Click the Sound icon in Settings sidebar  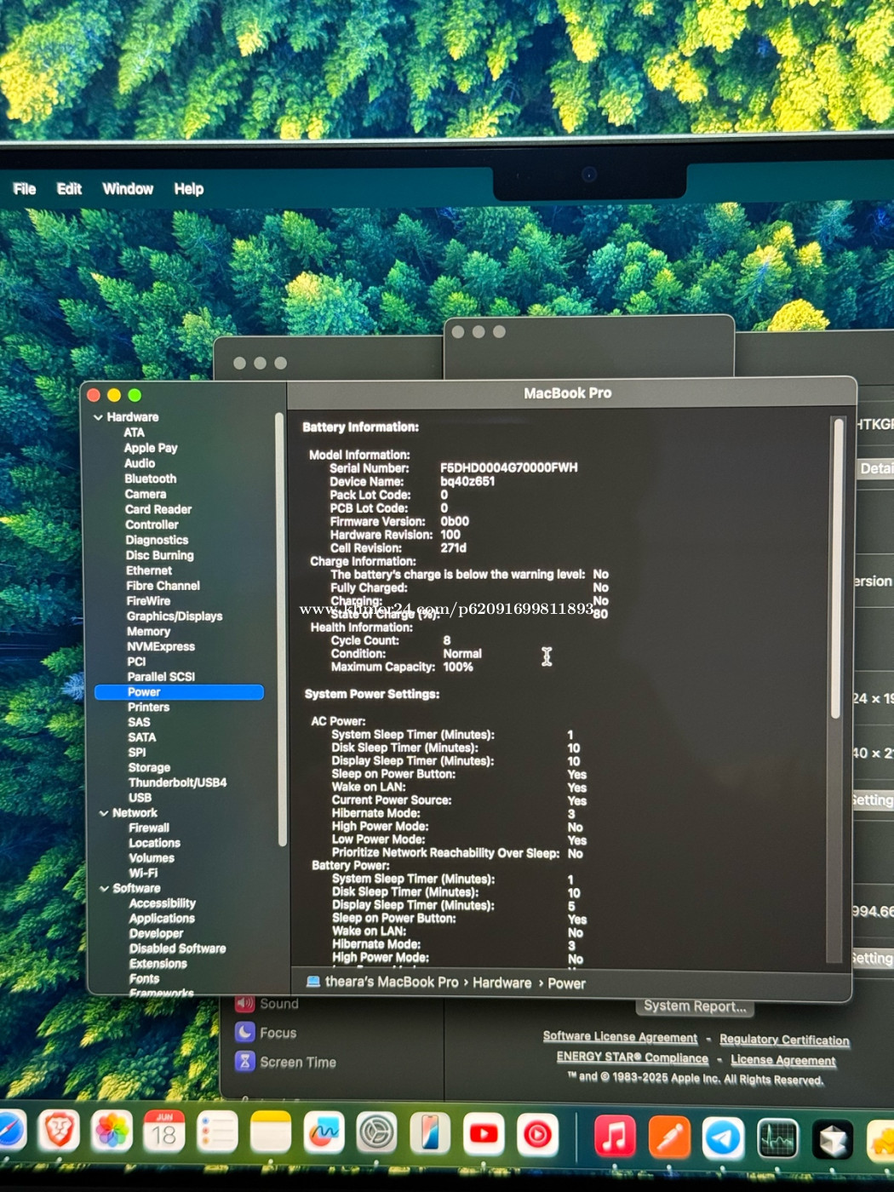[x=245, y=1003]
